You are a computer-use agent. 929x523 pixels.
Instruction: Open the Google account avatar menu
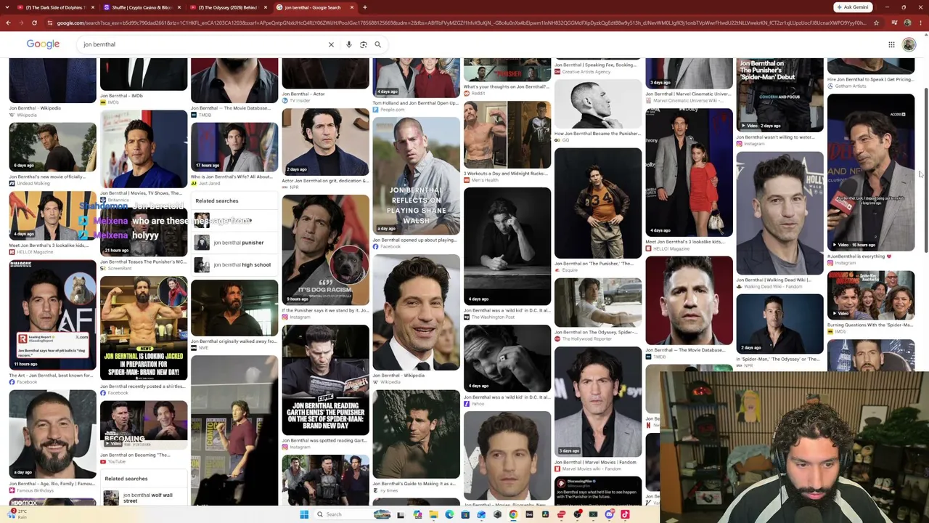tap(909, 44)
